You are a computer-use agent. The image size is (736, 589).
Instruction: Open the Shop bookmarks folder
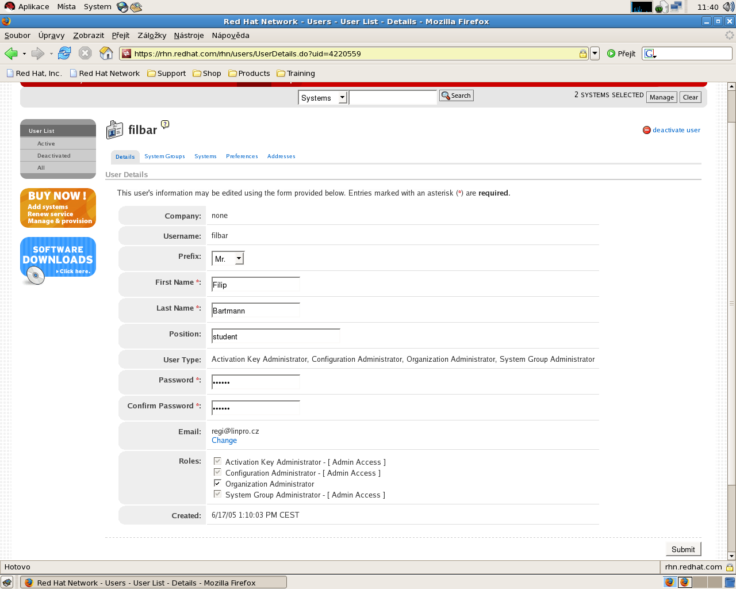207,73
